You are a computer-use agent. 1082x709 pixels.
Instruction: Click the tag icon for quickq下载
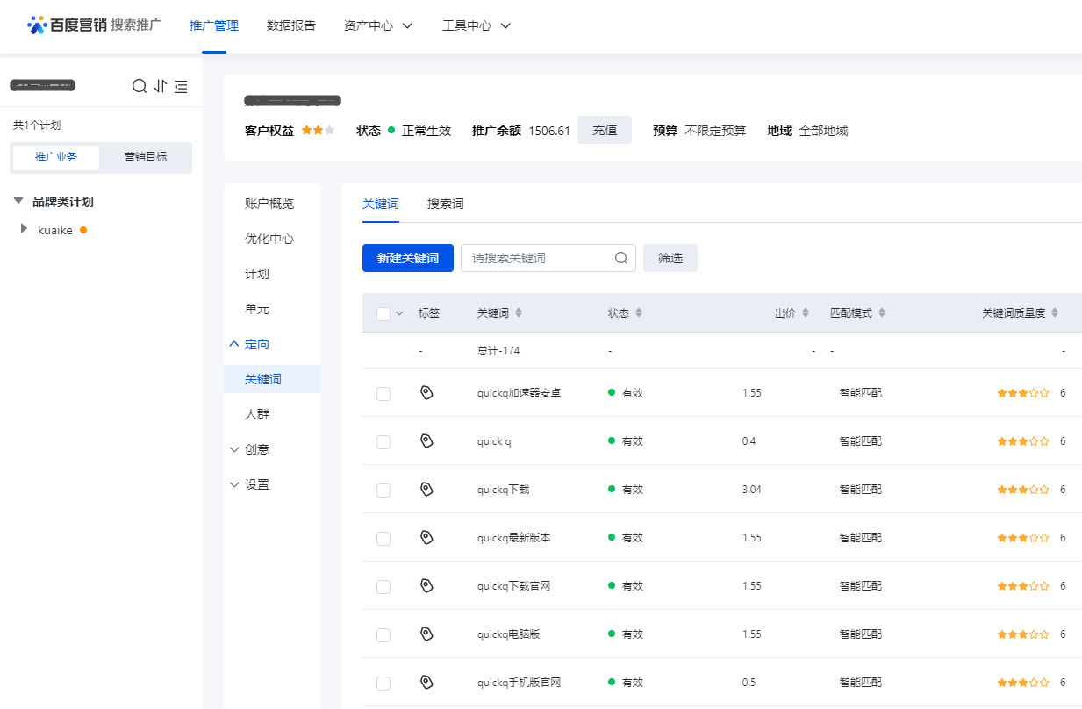pyautogui.click(x=426, y=490)
